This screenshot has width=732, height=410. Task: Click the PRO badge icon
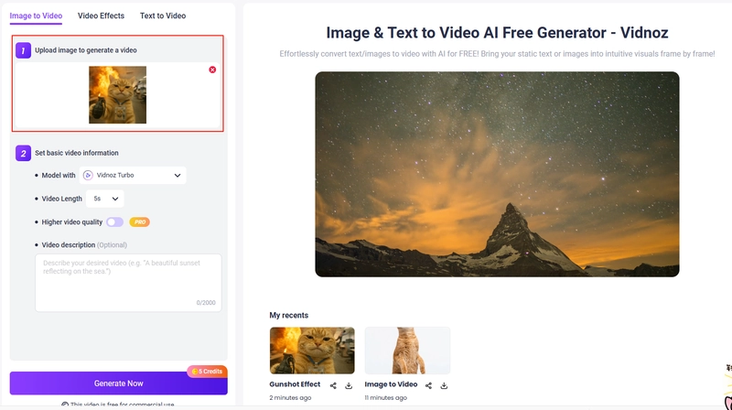tap(139, 221)
